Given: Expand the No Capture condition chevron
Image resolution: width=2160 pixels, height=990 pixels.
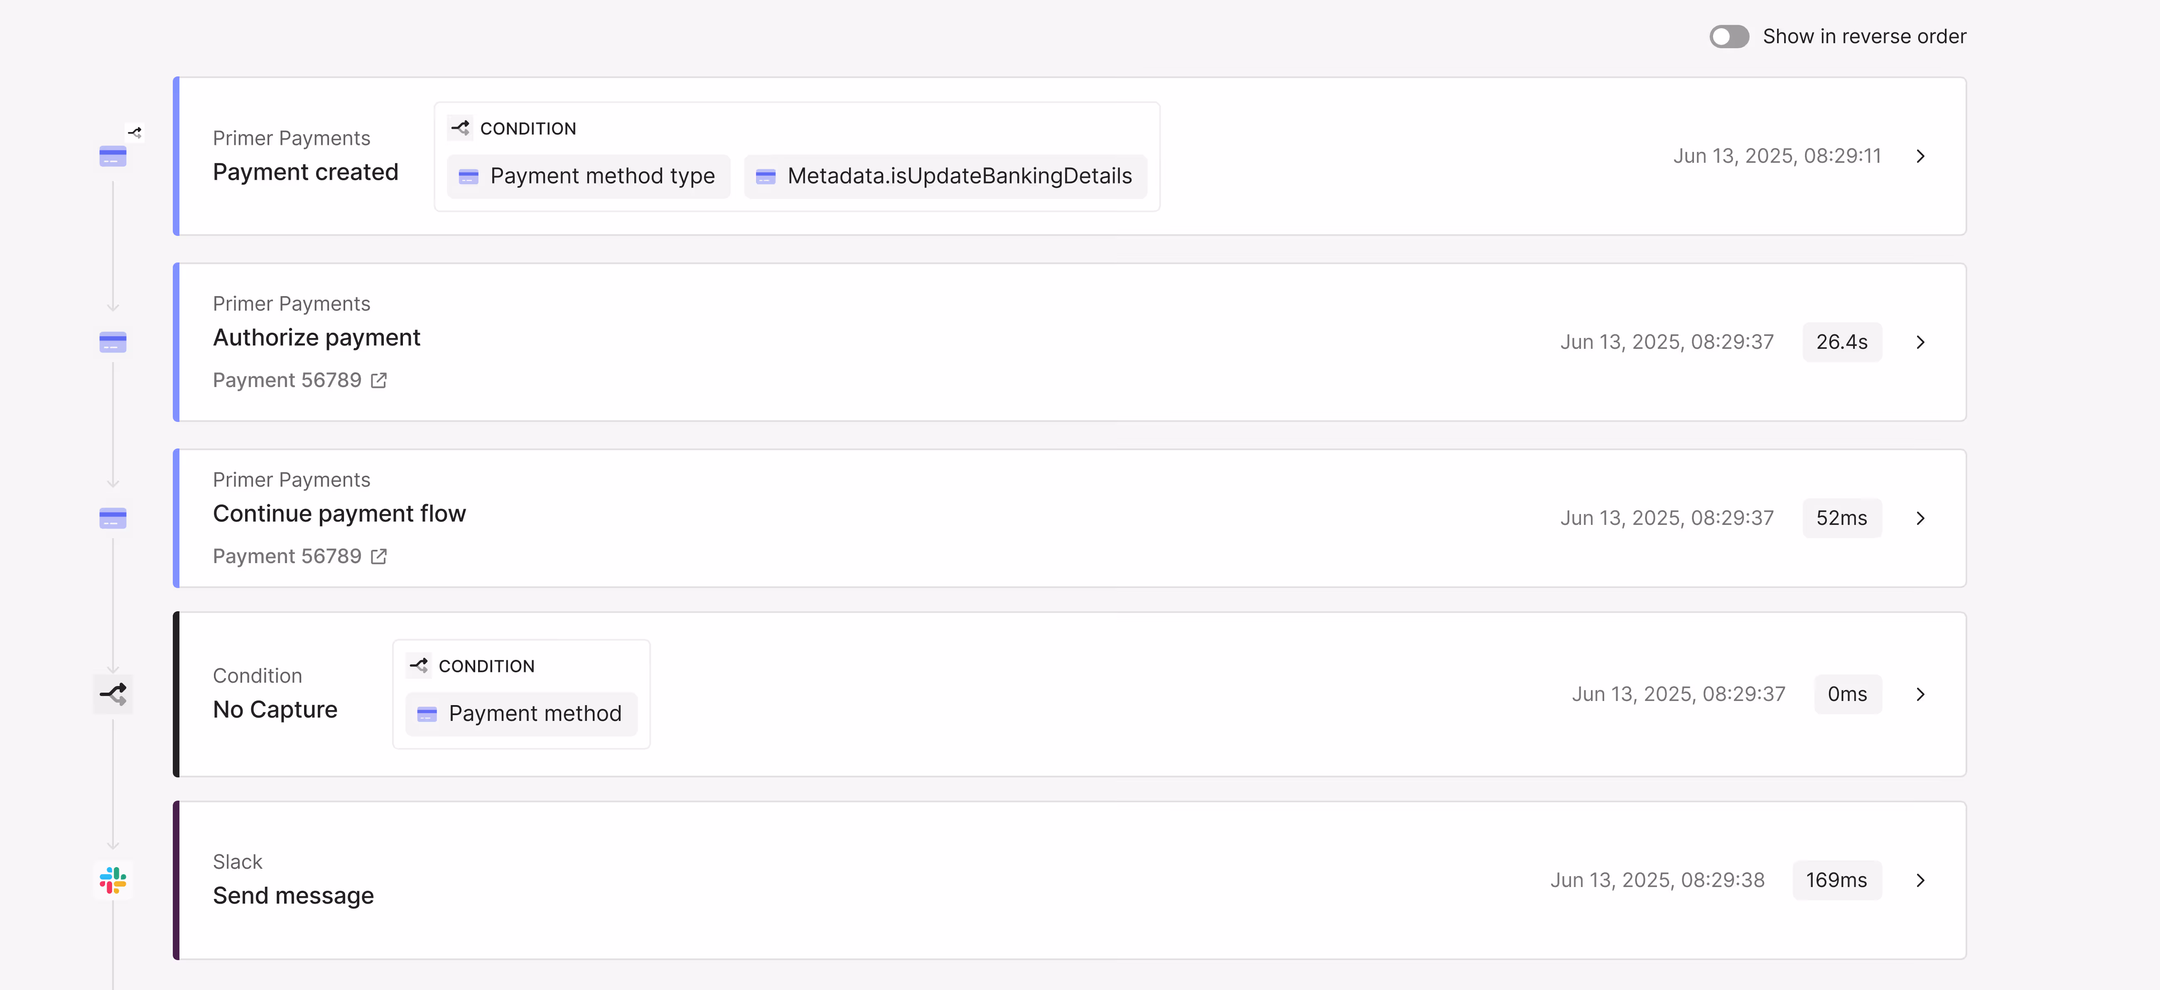Looking at the screenshot, I should 1920,694.
